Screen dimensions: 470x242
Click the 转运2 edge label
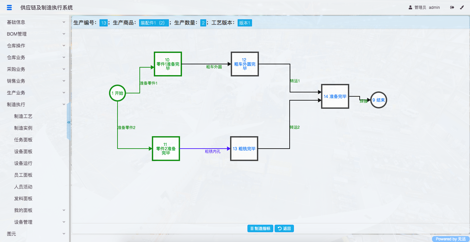[295, 127]
